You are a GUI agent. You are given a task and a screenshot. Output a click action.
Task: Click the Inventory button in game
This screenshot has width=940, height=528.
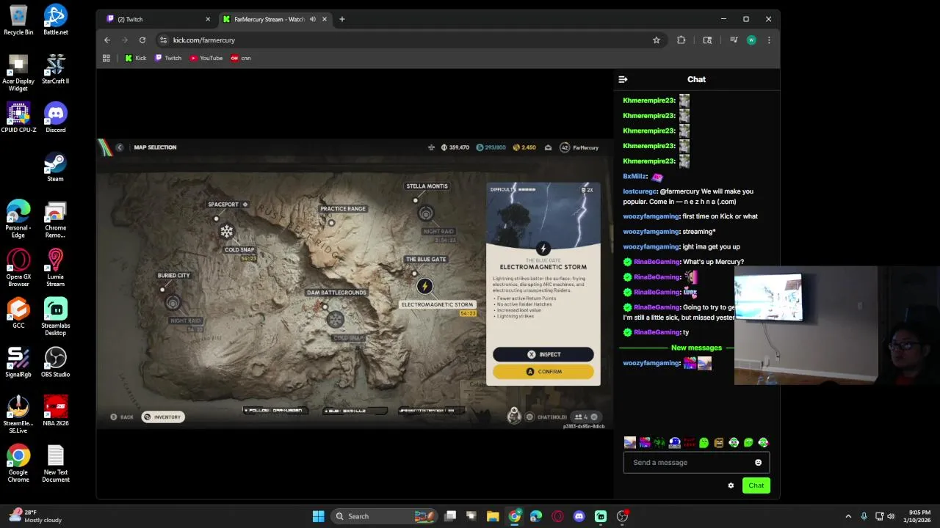pos(163,417)
